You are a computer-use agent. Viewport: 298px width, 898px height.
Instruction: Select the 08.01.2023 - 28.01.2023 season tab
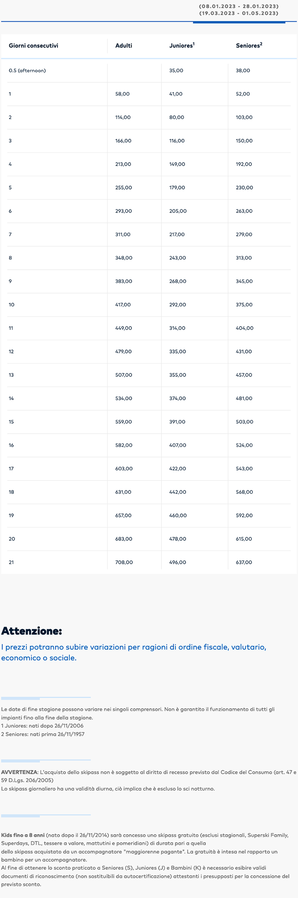(x=238, y=10)
